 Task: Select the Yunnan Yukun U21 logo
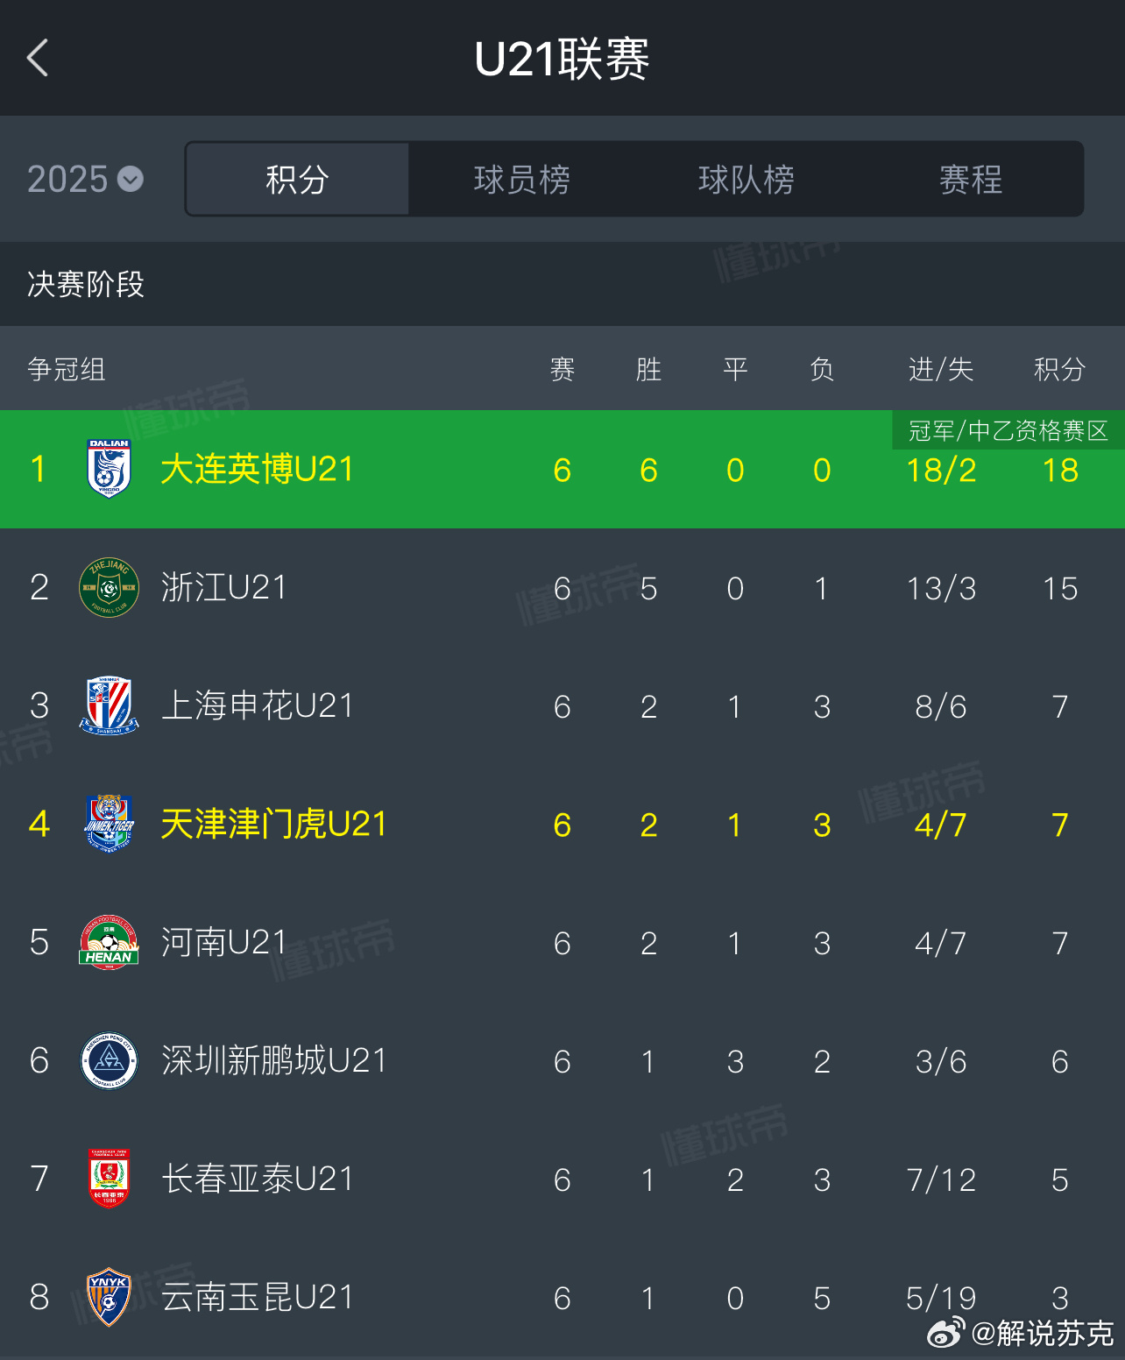pyautogui.click(x=109, y=1297)
